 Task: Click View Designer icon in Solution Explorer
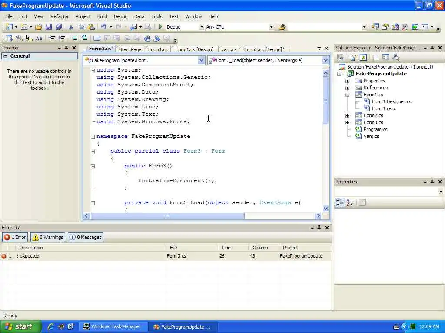pos(385,58)
